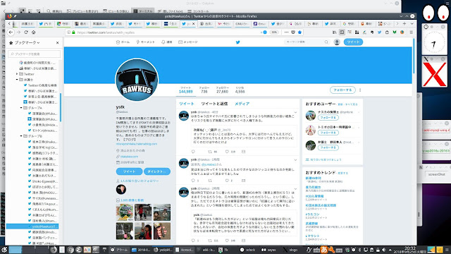Click the Twitter bird extension icon in toolbar

click(379, 32)
